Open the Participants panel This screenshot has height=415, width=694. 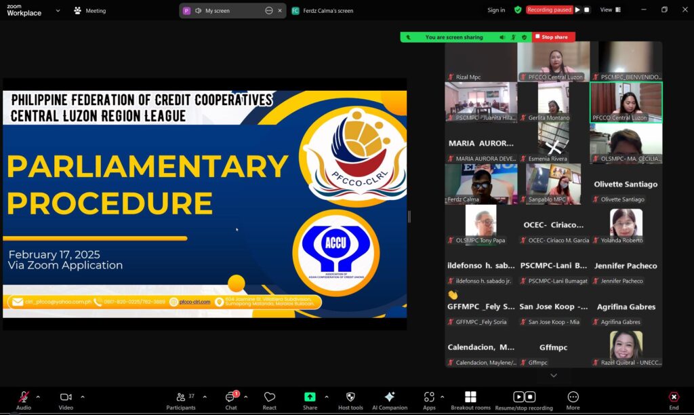[x=180, y=400]
